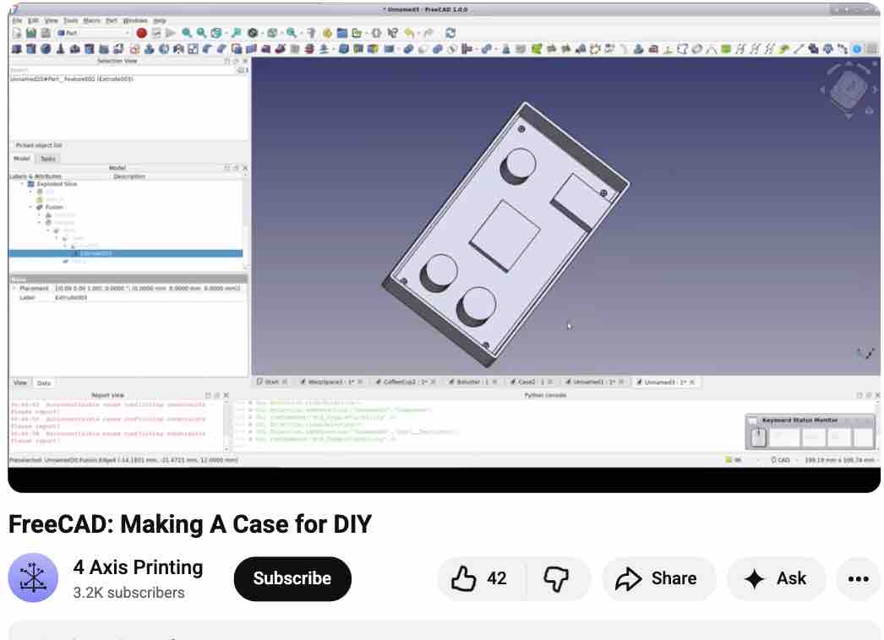
Task: Open the Part workbench selector dropdown
Action: [x=93, y=33]
